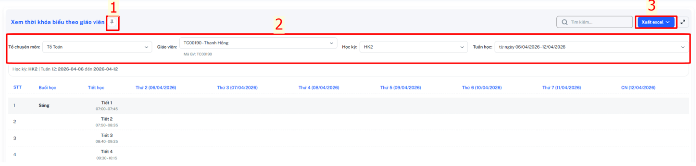
Task: Click the Thứ 2 (06/04/2026) column header
Action: (x=156, y=88)
